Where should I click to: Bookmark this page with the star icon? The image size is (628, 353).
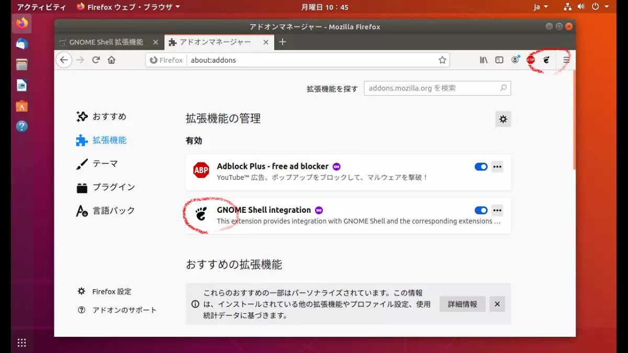[442, 60]
